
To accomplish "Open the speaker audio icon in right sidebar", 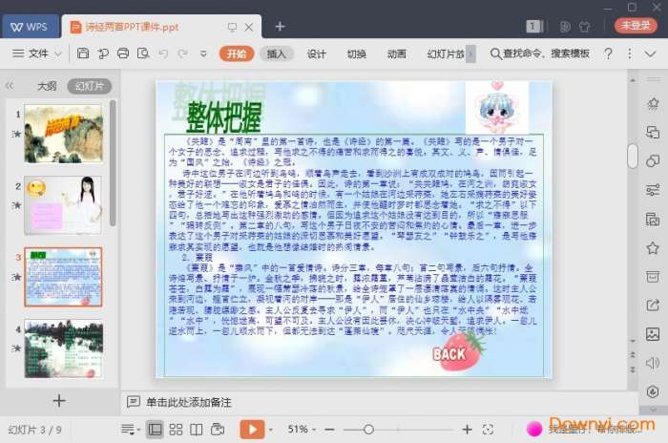I will [x=652, y=363].
